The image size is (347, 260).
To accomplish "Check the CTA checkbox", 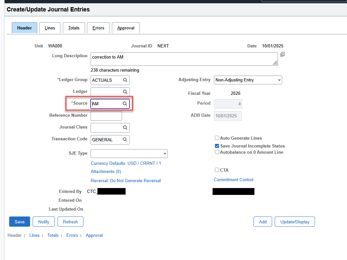I will 217,170.
